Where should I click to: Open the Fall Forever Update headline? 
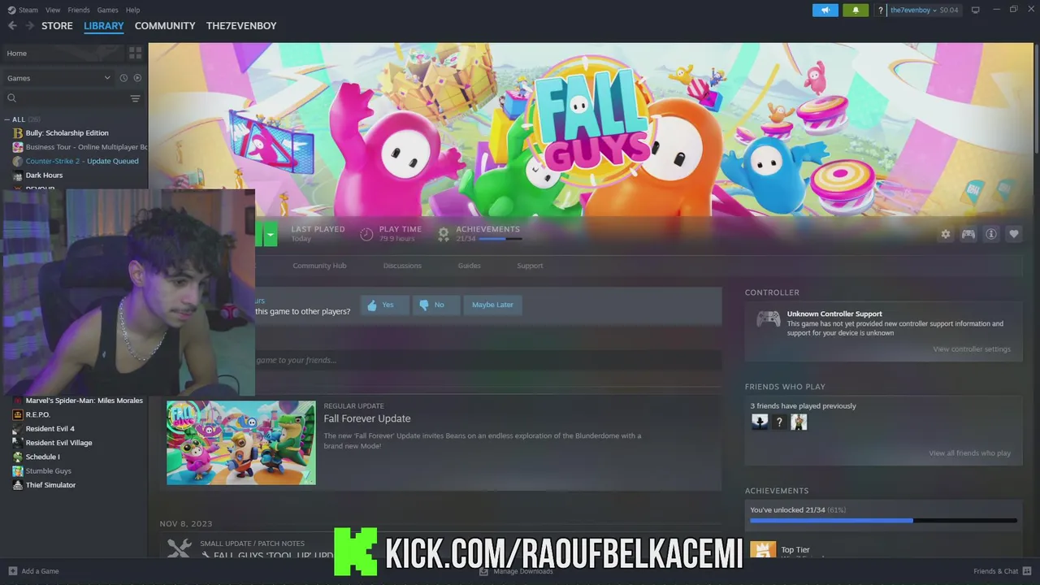point(367,418)
